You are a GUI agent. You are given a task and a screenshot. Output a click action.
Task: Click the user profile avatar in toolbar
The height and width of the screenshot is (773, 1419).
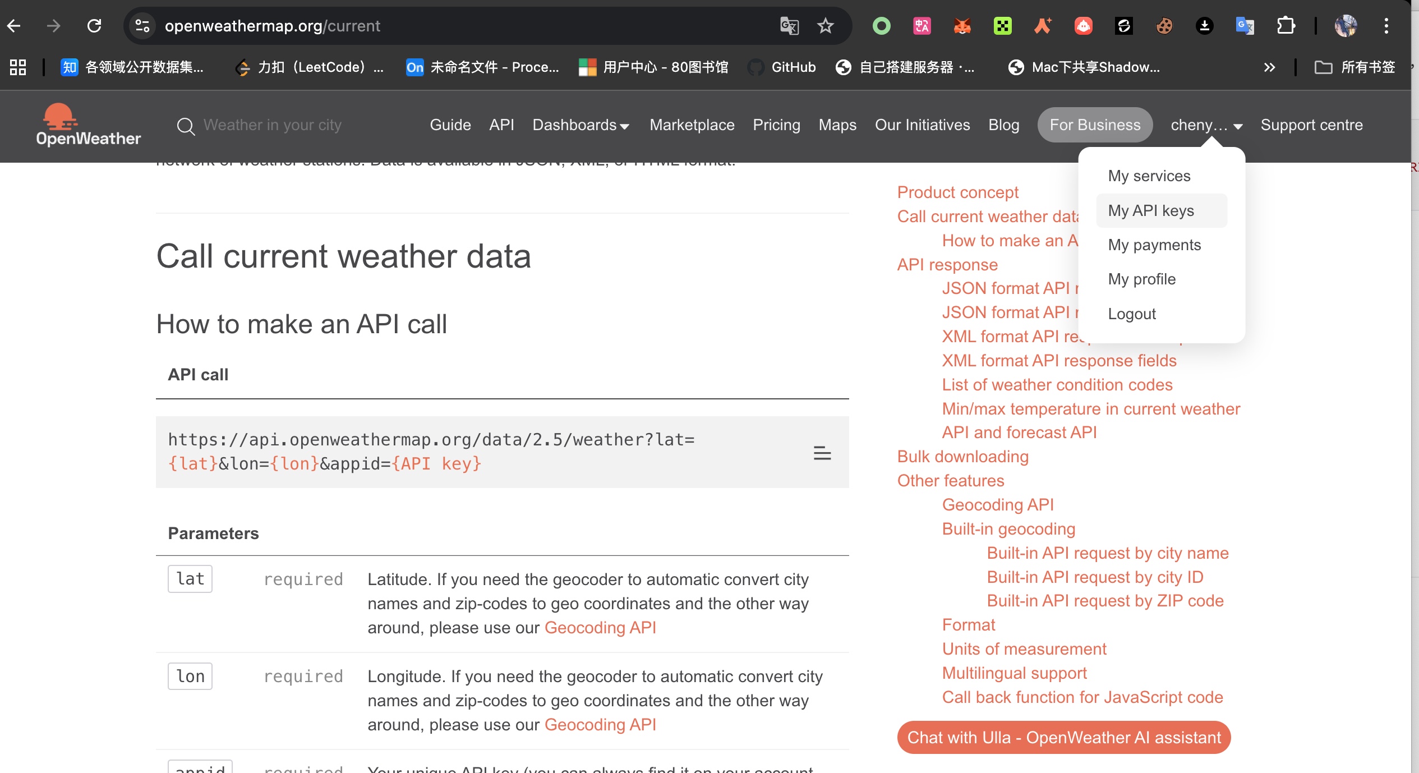point(1346,26)
